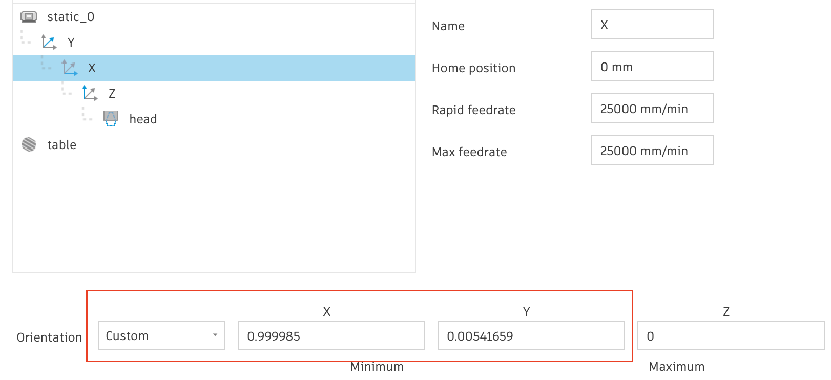Screen dimensions: 831x380
Task: Click the Z axis coordinate icon
Action: (90, 93)
